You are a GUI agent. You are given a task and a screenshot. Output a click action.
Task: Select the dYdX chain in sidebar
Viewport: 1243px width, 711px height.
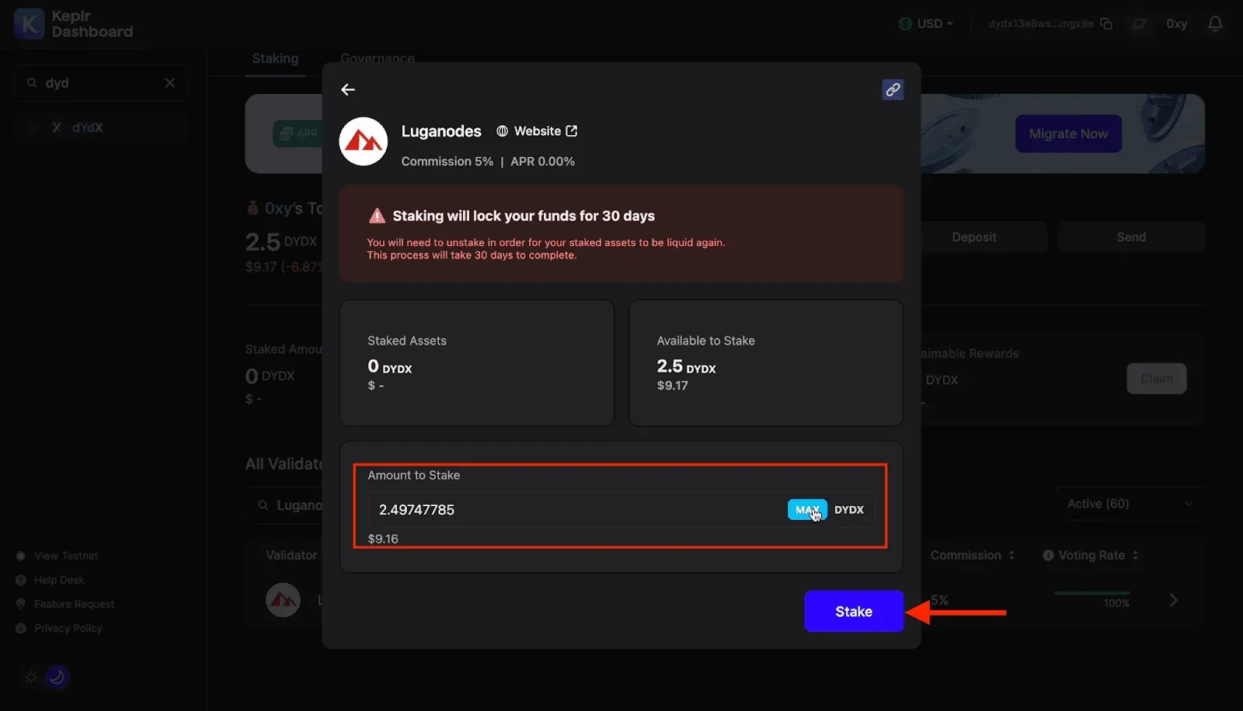click(100, 127)
